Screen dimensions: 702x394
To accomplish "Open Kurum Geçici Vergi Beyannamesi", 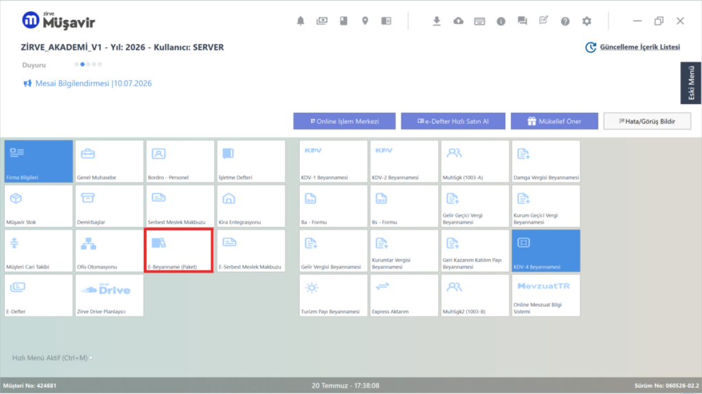I will coord(546,206).
